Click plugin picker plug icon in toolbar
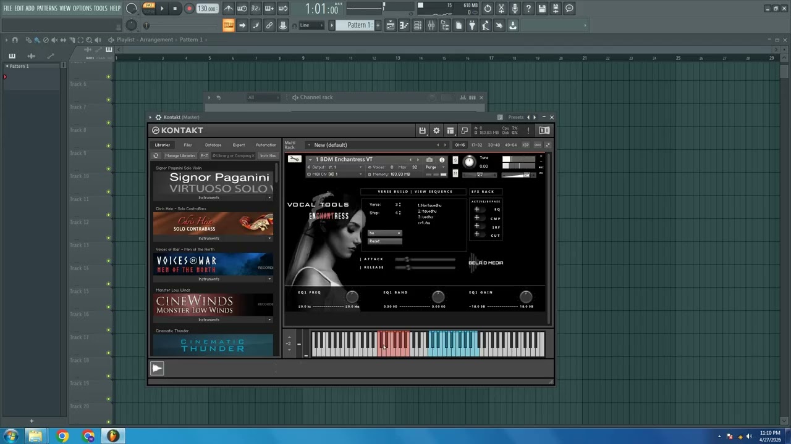 coord(472,25)
